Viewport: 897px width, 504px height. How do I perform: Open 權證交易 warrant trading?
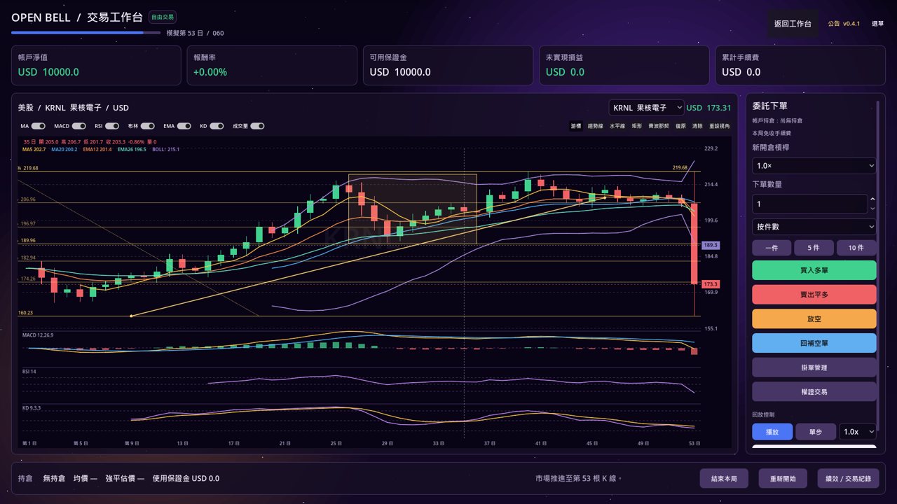coord(814,391)
